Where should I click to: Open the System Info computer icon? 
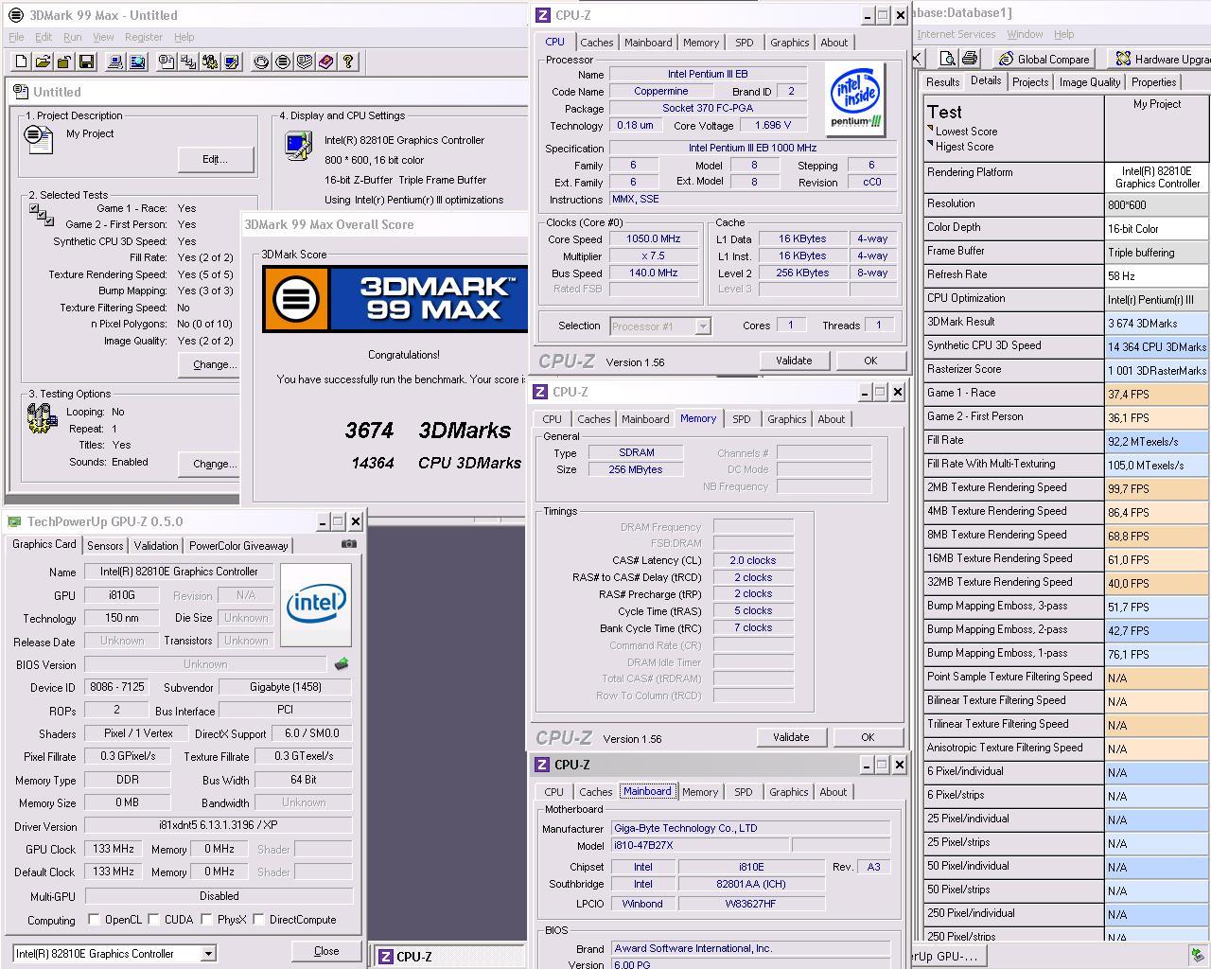coord(115,62)
